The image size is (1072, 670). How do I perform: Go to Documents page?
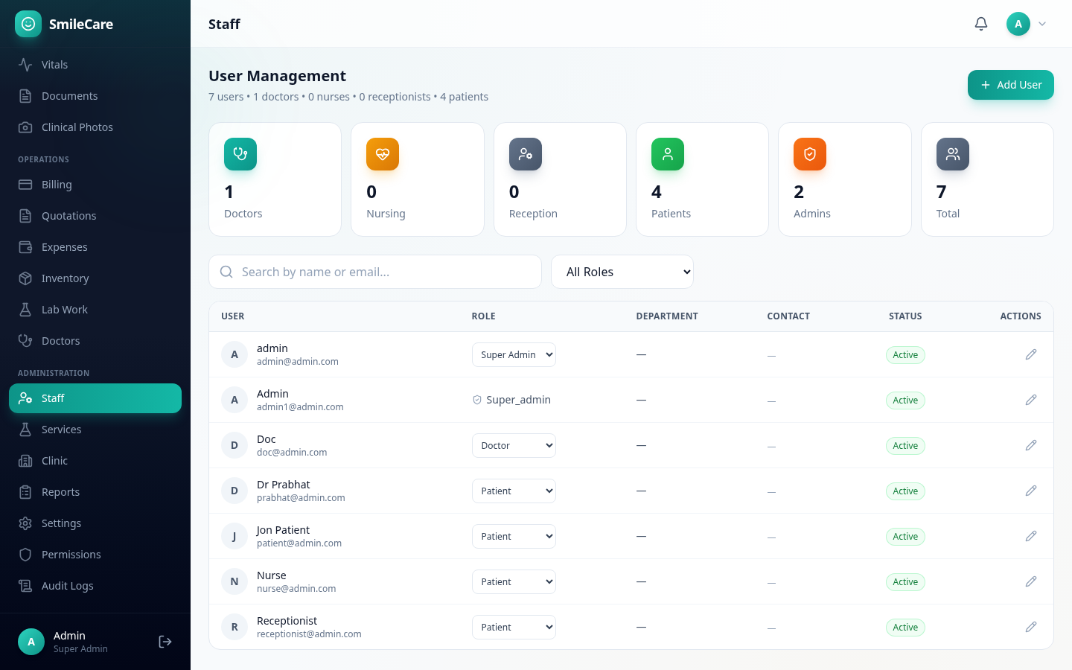[95, 96]
